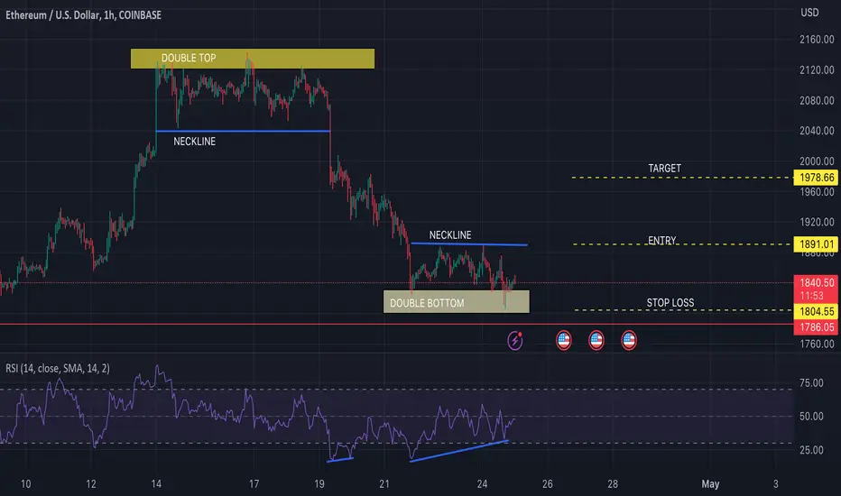This screenshot has width=841, height=496.
Task: Click the 1840.50 current price tag
Action: pyautogui.click(x=816, y=289)
